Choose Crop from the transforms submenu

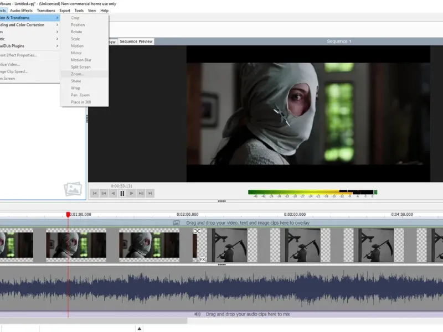[85, 18]
